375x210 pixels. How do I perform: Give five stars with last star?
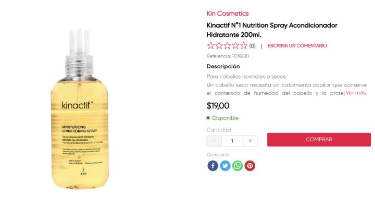(243, 45)
